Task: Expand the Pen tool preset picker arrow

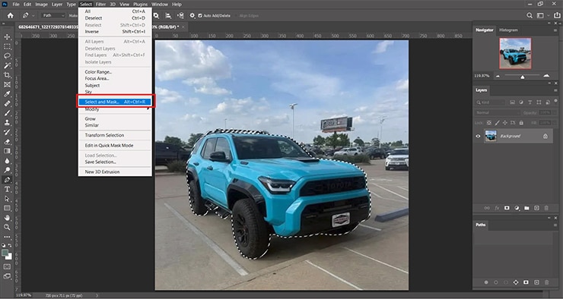Action: pos(33,16)
